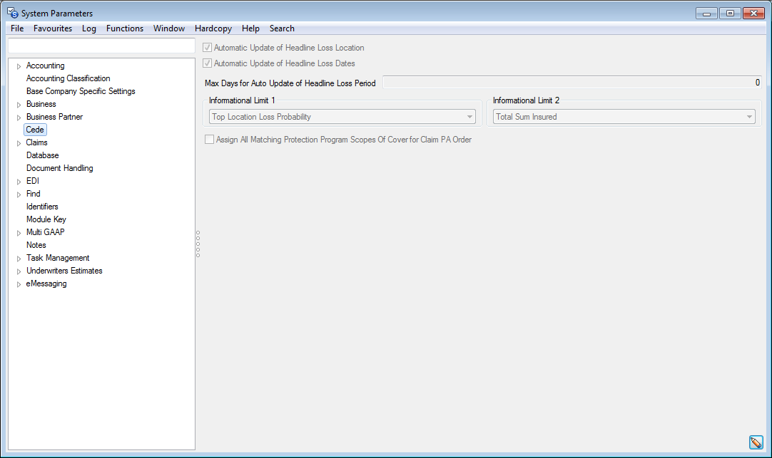The height and width of the screenshot is (458, 772).
Task: Select Base Company Specific Settings item
Action: click(x=81, y=91)
